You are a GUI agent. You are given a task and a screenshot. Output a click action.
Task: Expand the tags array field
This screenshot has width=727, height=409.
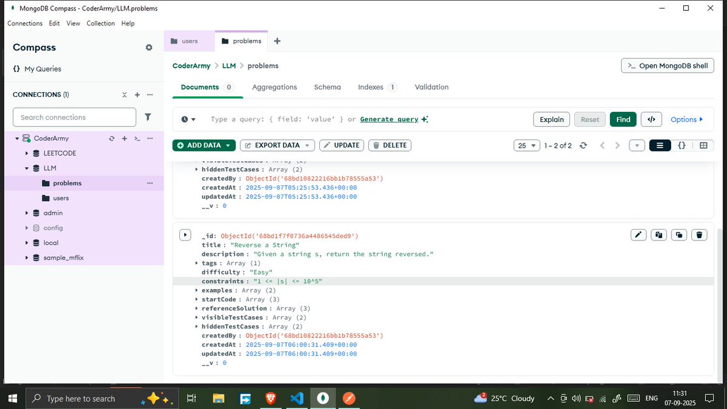click(196, 263)
